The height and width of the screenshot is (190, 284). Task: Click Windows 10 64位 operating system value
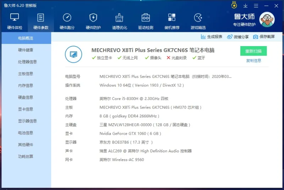coord(142,85)
